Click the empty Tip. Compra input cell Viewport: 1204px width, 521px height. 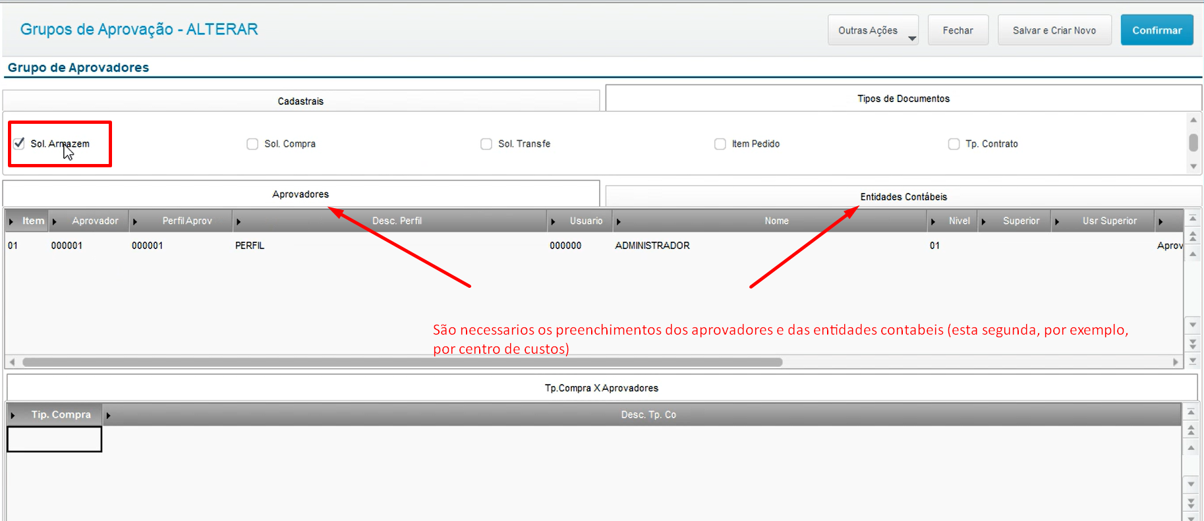click(55, 439)
